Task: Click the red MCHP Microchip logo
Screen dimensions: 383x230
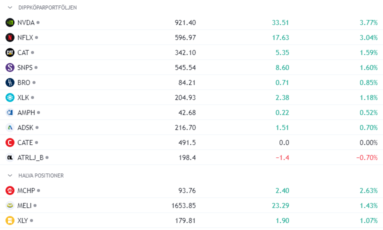Action: click(x=10, y=190)
